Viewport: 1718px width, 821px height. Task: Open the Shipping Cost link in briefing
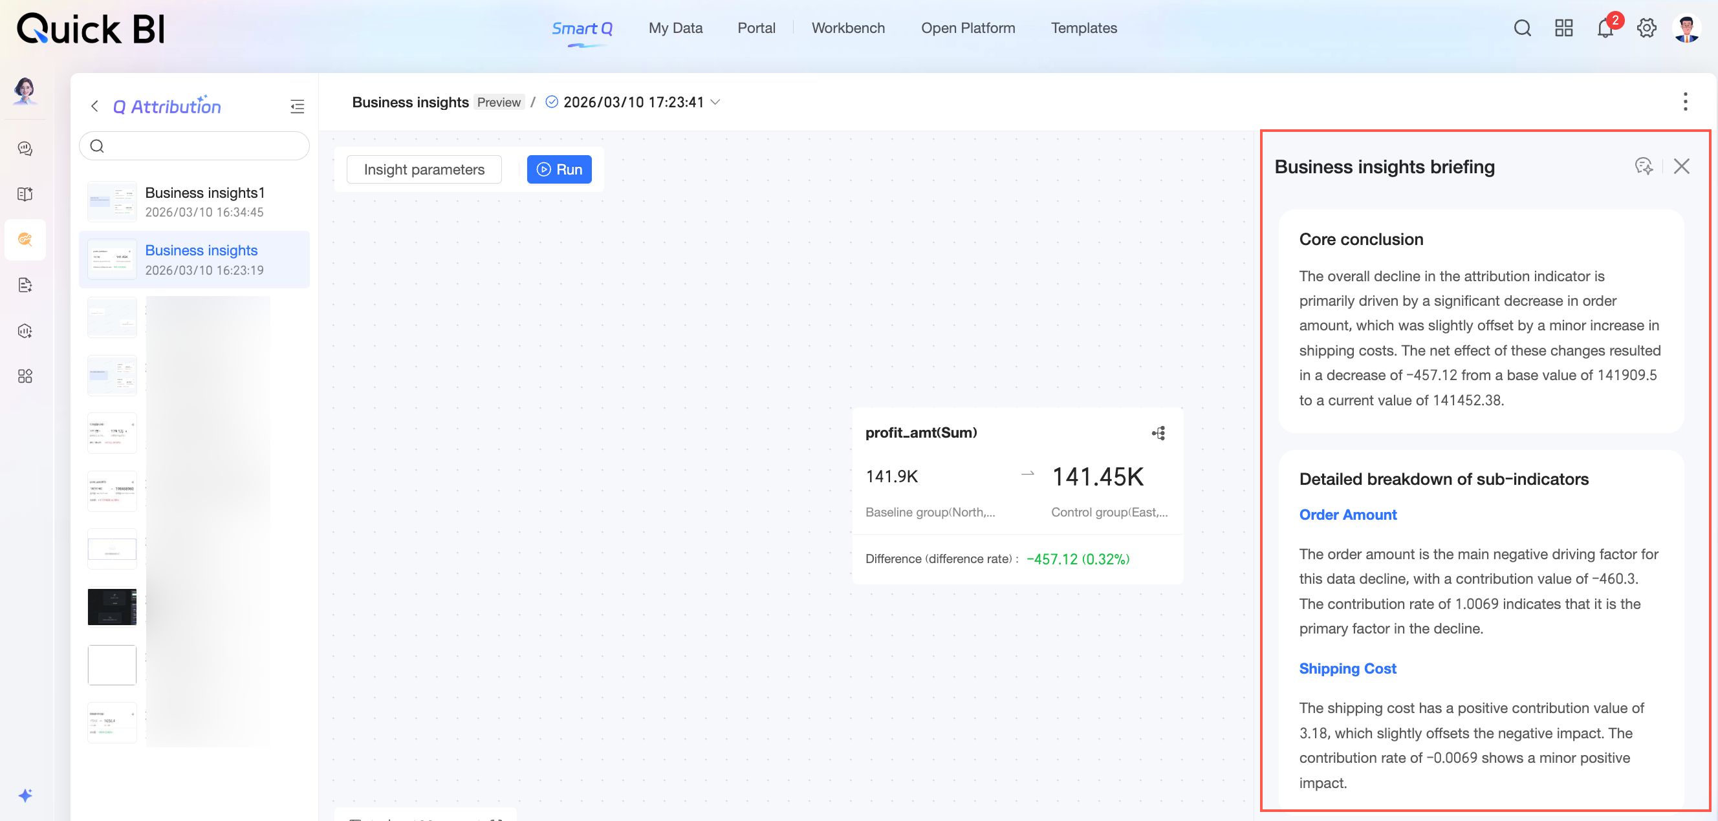1347,668
